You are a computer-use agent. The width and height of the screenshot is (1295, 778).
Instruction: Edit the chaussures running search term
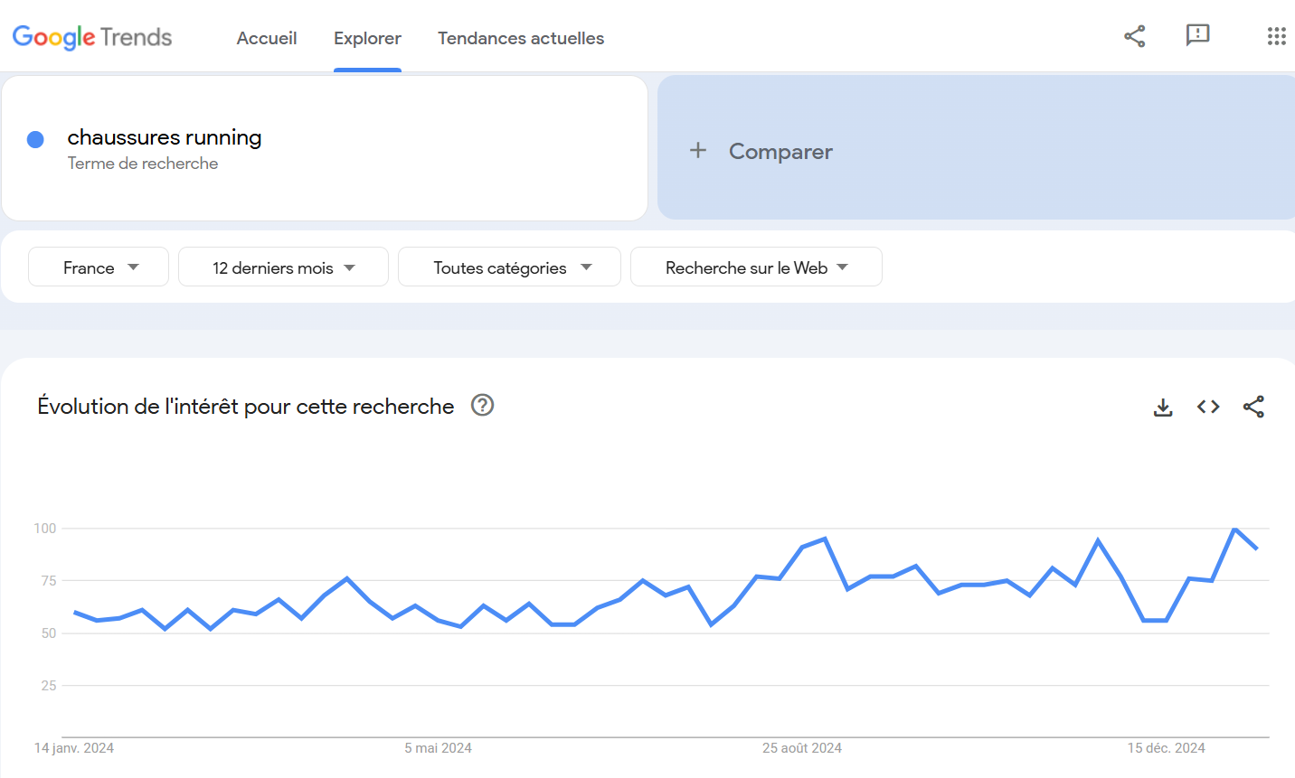pyautogui.click(x=165, y=137)
